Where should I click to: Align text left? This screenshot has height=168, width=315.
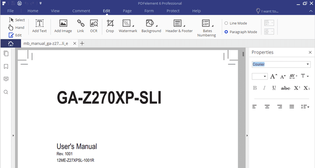tap(255, 106)
